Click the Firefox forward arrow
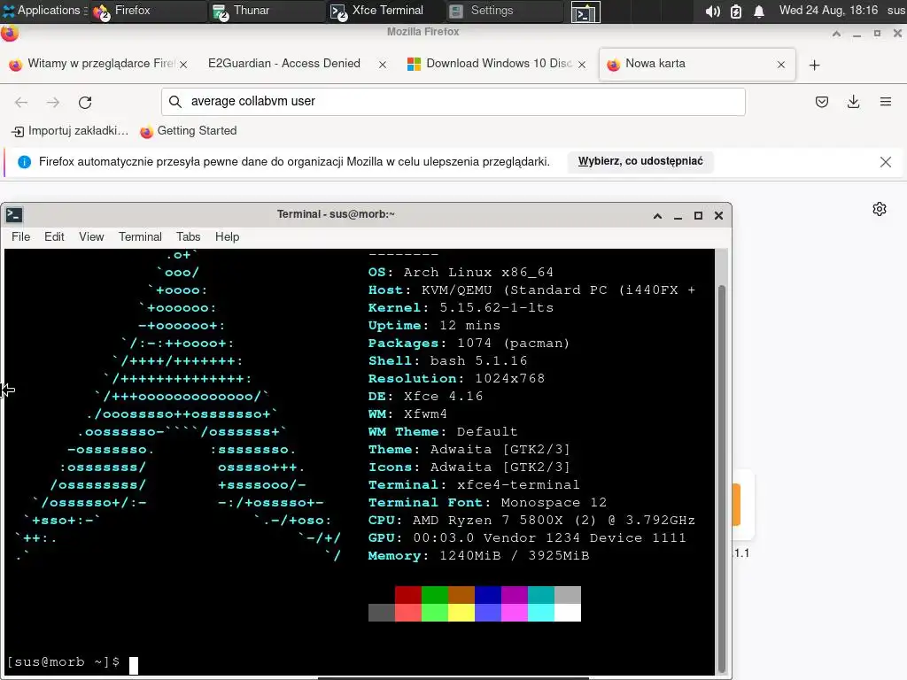Viewport: 907px width, 680px height. pyautogui.click(x=53, y=103)
